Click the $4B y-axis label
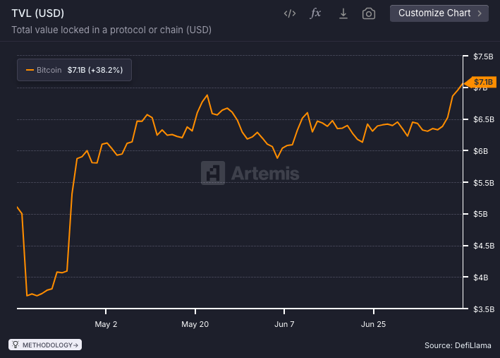The height and width of the screenshot is (358, 500). pyautogui.click(x=480, y=278)
